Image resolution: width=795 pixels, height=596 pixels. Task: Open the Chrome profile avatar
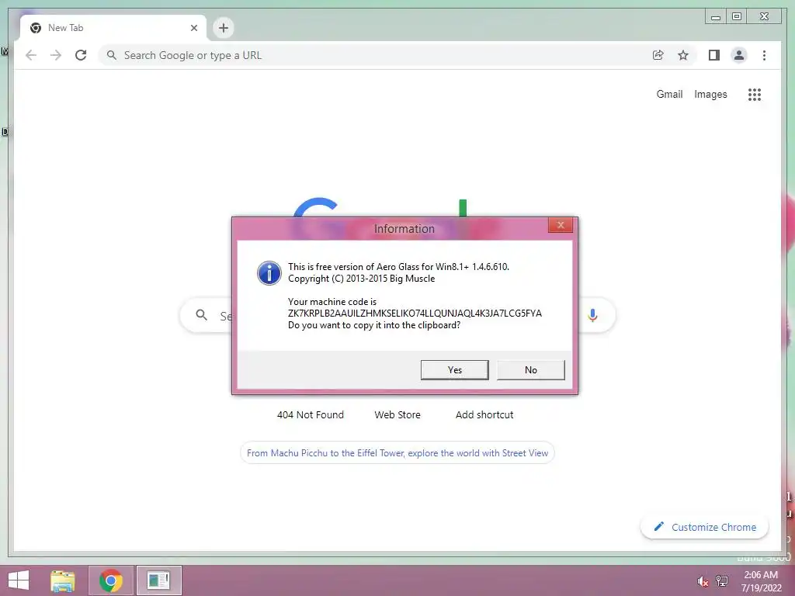739,55
